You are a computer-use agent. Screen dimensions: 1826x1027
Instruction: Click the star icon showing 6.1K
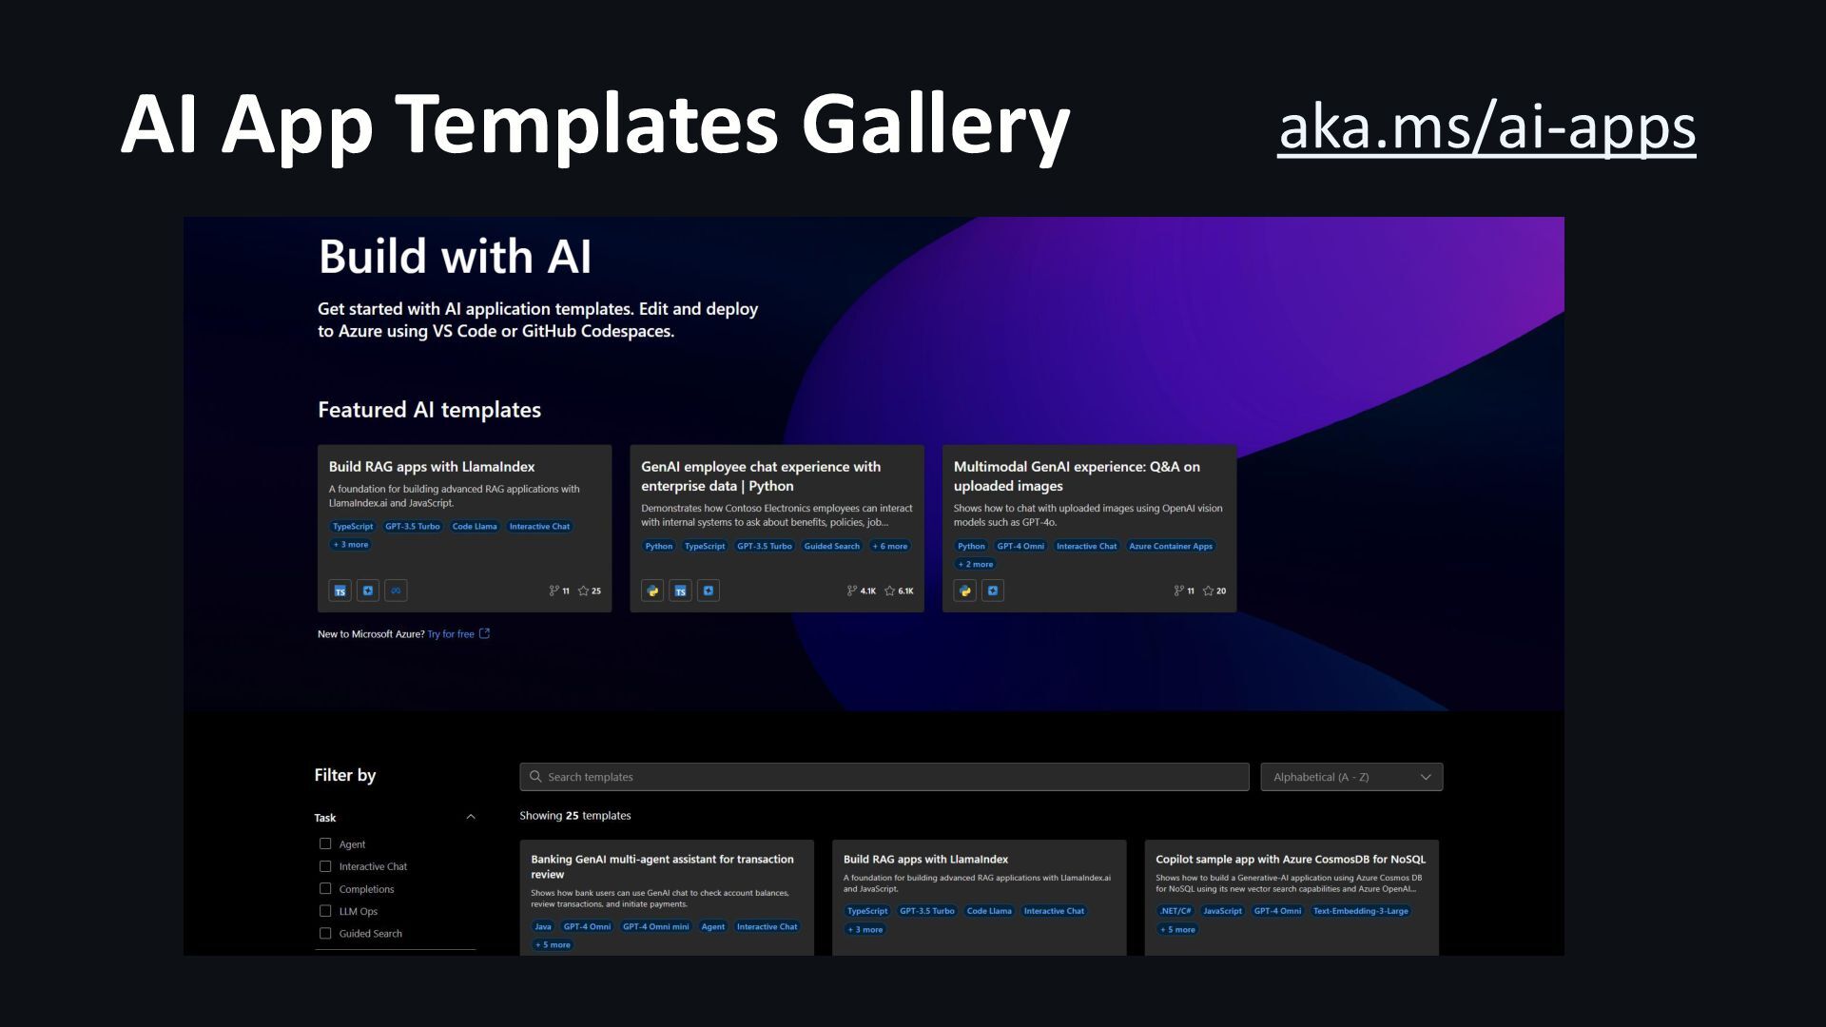pos(889,591)
